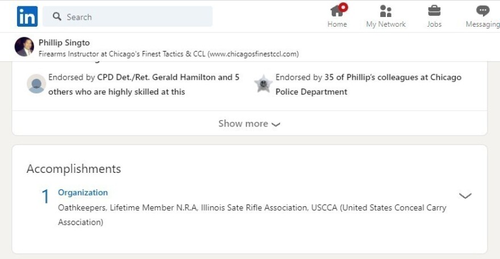Go to the Home tab
500x259 pixels.
pyautogui.click(x=338, y=16)
